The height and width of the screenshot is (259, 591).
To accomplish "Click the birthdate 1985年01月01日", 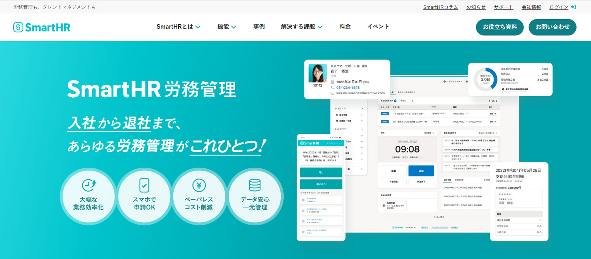I will (x=349, y=82).
